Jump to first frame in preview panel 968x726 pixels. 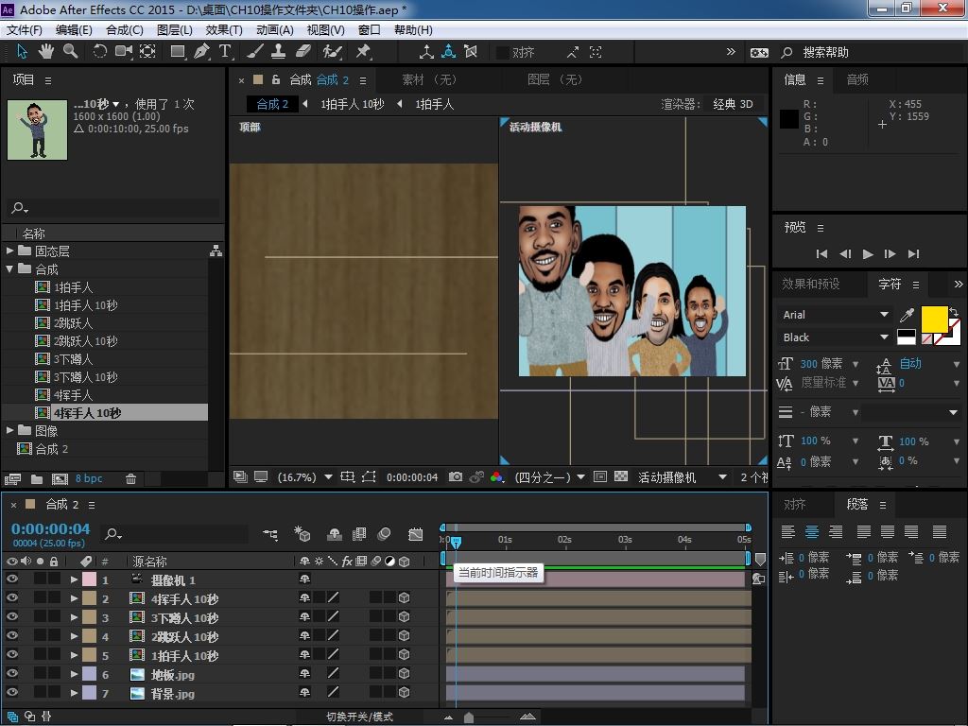coord(821,253)
